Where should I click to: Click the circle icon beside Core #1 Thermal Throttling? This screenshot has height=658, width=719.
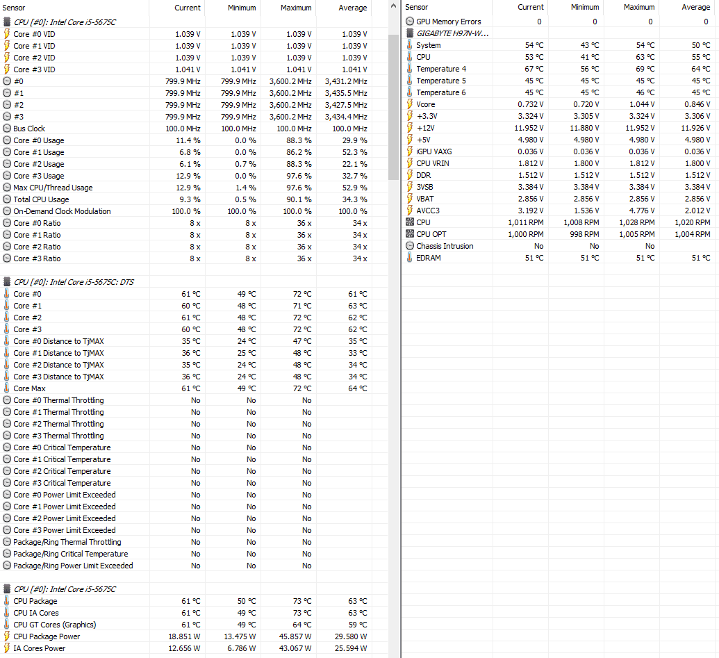click(7, 412)
